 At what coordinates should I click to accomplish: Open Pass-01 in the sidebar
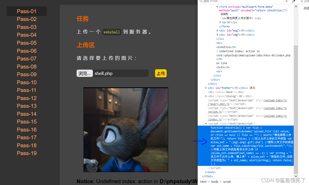pos(27,11)
